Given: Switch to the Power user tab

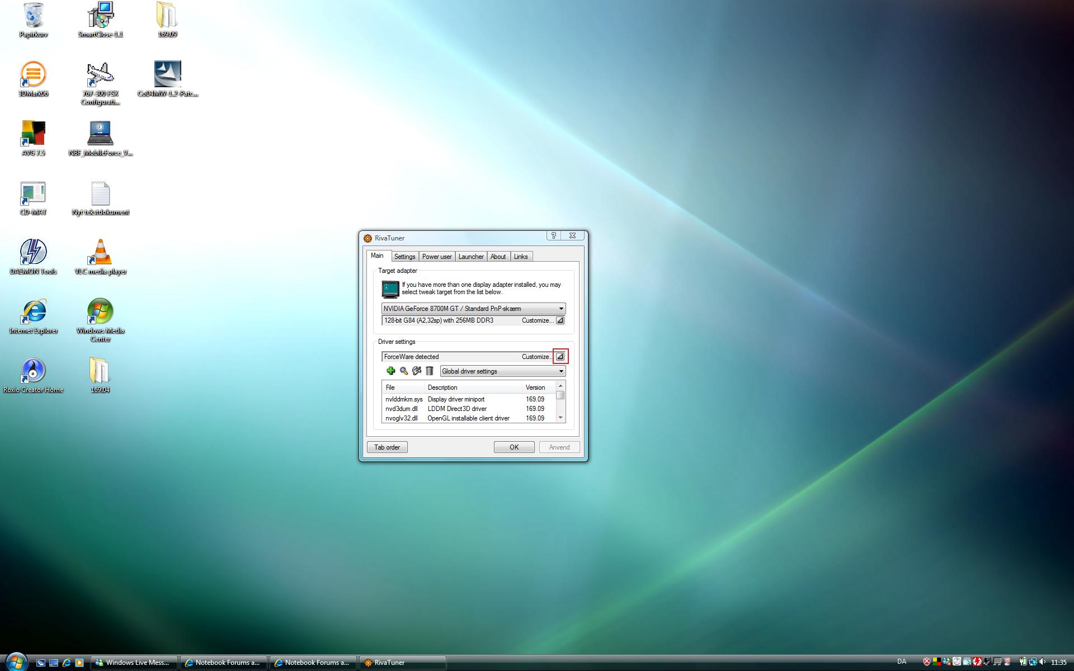Looking at the screenshot, I should click(437, 257).
